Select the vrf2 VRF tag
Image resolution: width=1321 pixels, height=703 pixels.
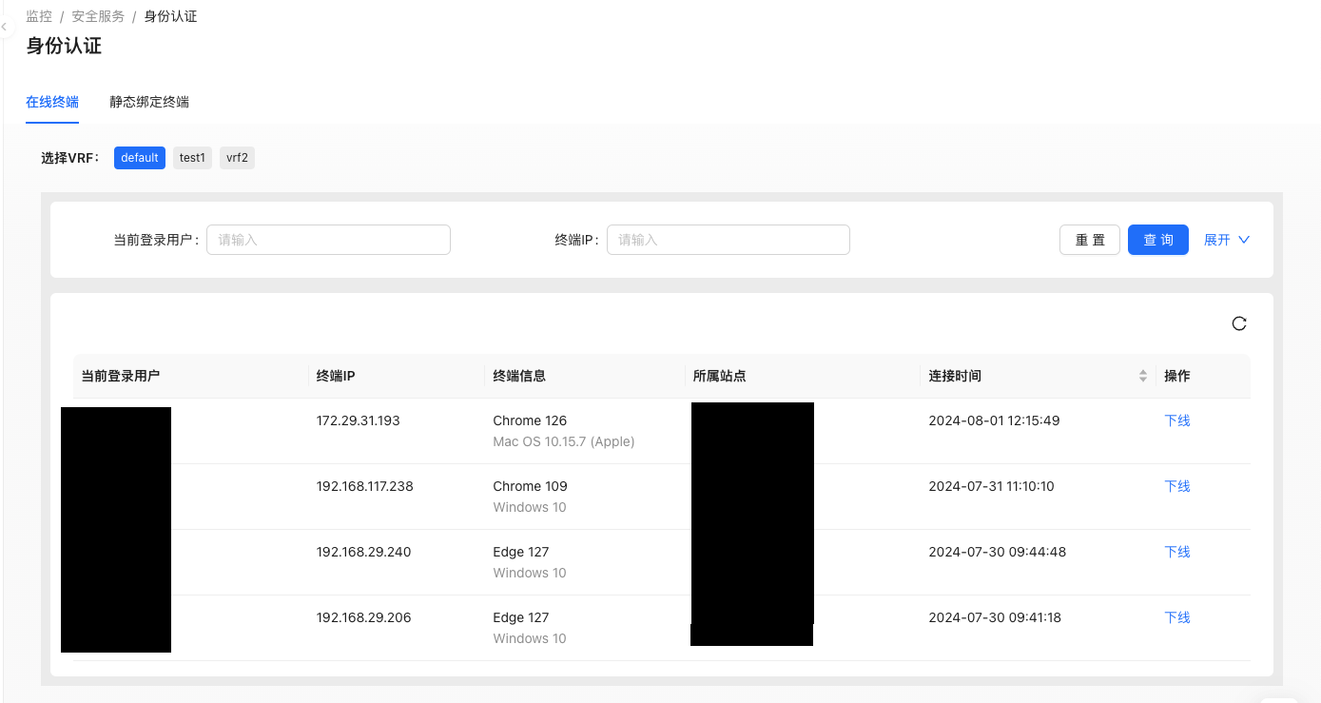[237, 158]
